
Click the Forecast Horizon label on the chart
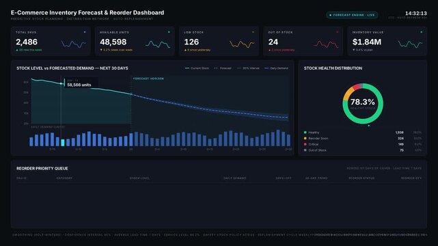tap(148, 79)
